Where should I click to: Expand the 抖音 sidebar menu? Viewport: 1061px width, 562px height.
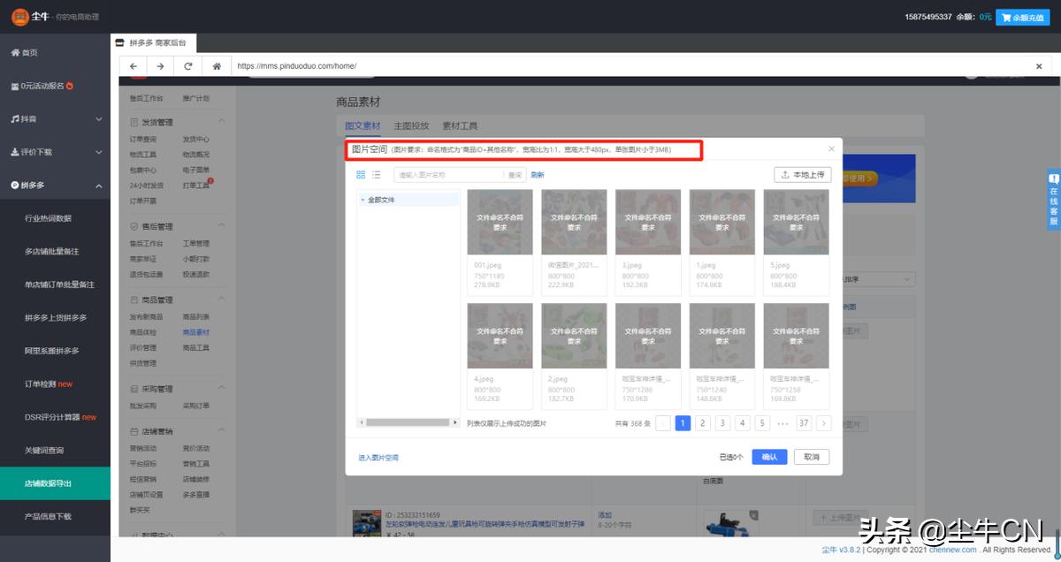point(55,118)
